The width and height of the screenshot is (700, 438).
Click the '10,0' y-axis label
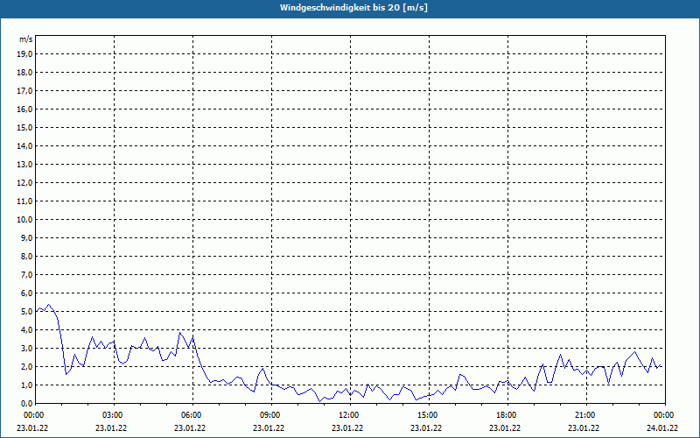[x=25, y=220]
